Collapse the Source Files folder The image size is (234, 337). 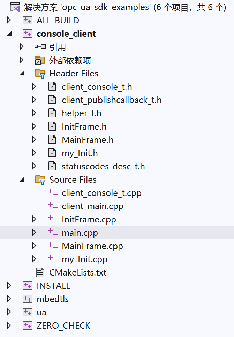pos(22,180)
